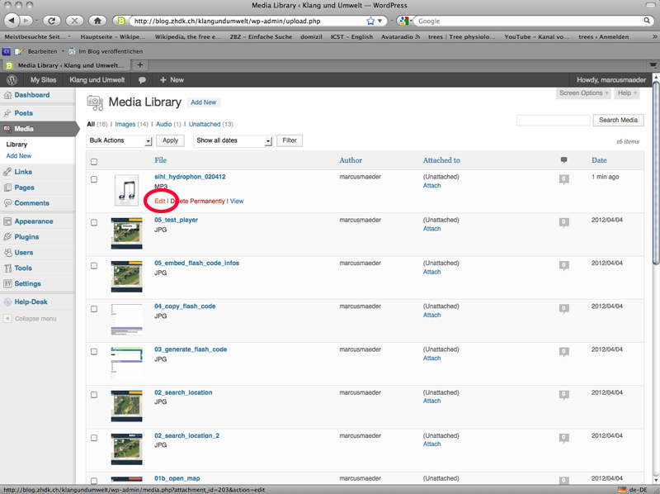
Task: Click the music note thumbnail of sihl_hydrophon
Action: pos(127,190)
